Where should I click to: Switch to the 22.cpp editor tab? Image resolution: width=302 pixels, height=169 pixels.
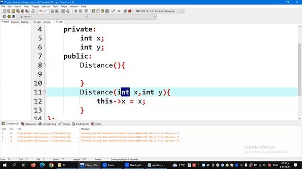(47, 22)
